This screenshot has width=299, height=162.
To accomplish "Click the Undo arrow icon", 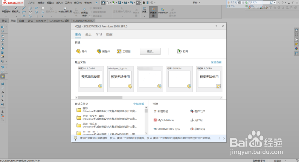I will tap(131, 3).
